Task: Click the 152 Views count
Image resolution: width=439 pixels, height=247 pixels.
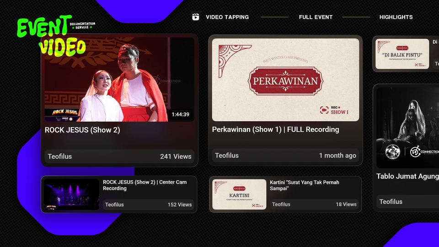Action: [x=179, y=205]
